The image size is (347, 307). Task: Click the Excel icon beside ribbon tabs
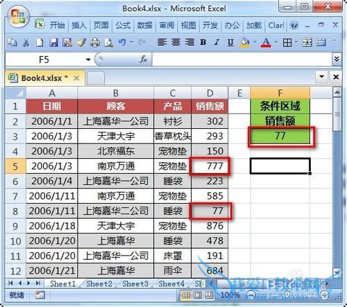click(40, 24)
